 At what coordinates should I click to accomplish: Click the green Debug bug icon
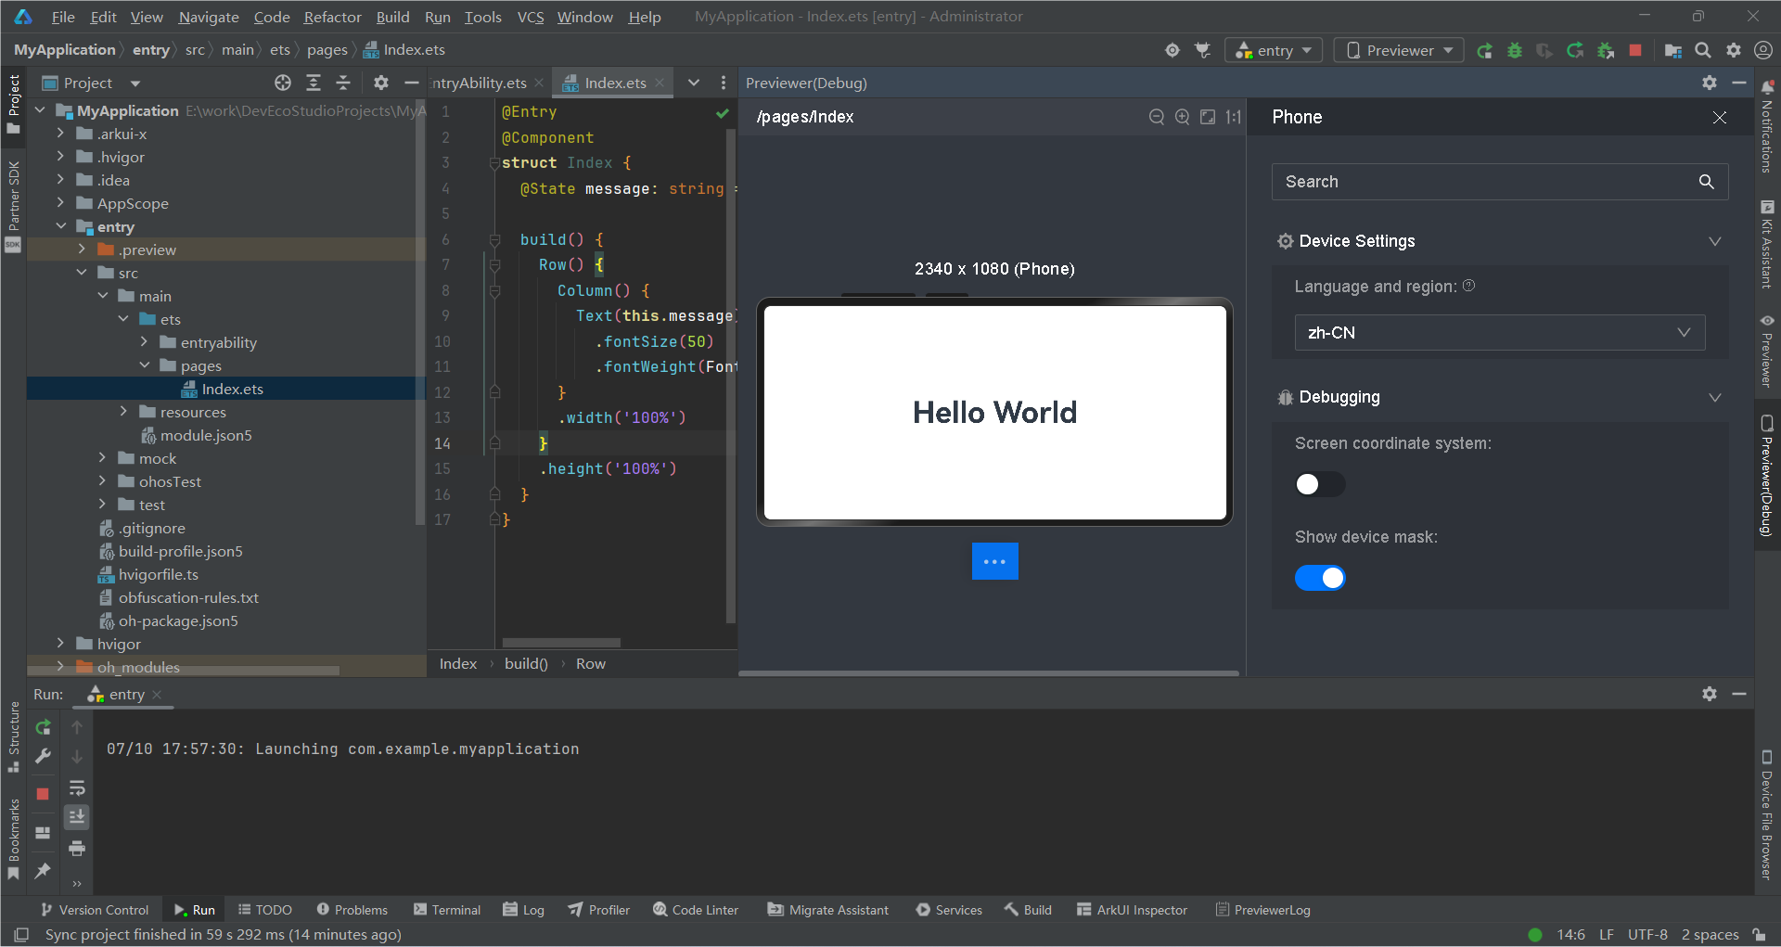point(1515,50)
